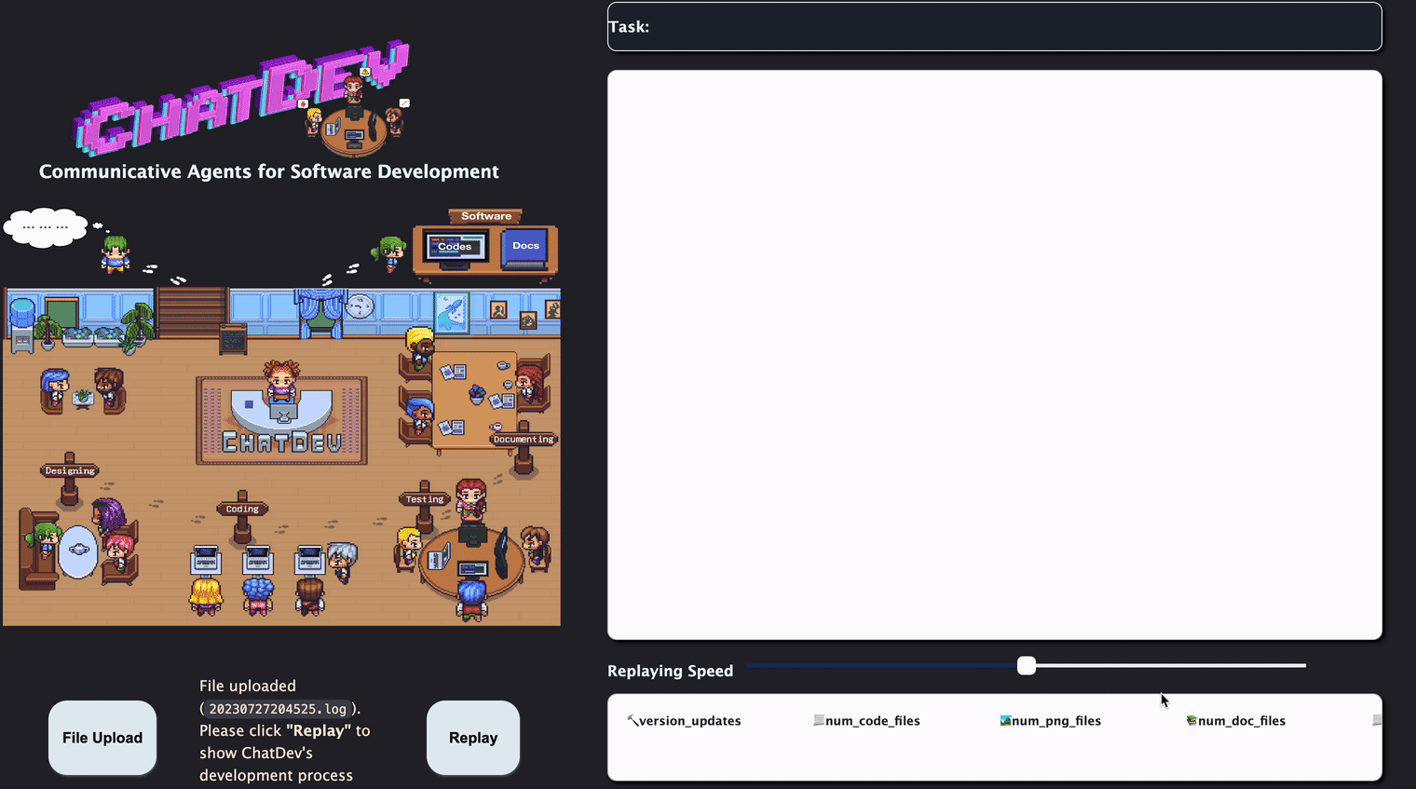Click the Testing signpost
1416x789 pixels.
tap(425, 499)
